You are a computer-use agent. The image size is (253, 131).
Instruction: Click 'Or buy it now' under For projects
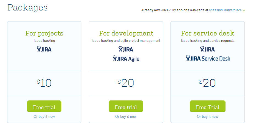click(x=44, y=117)
